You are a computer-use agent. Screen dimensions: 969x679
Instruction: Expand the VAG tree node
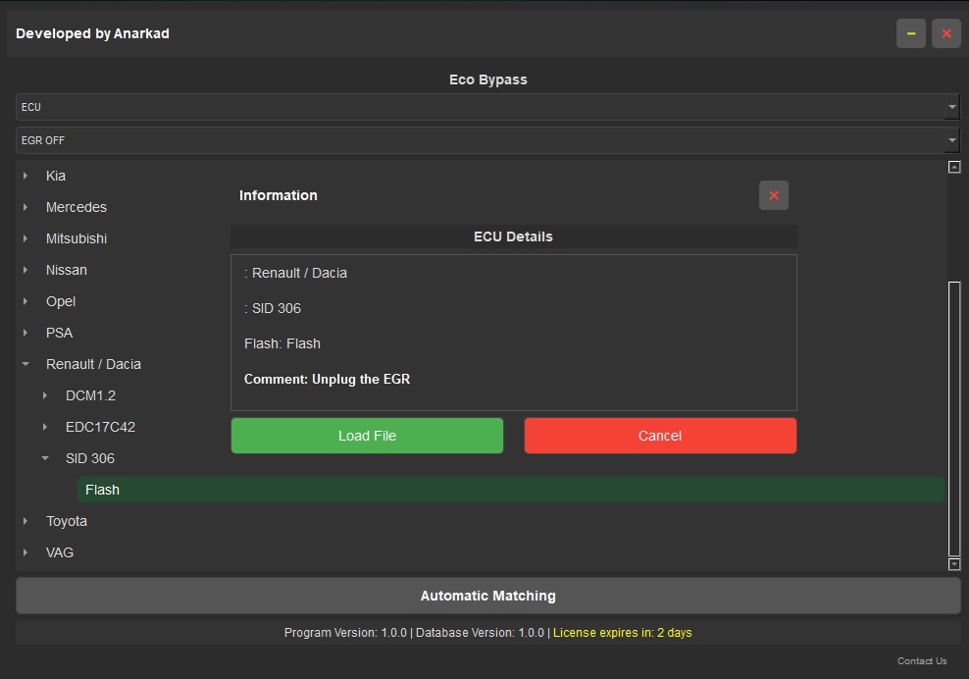click(x=25, y=552)
